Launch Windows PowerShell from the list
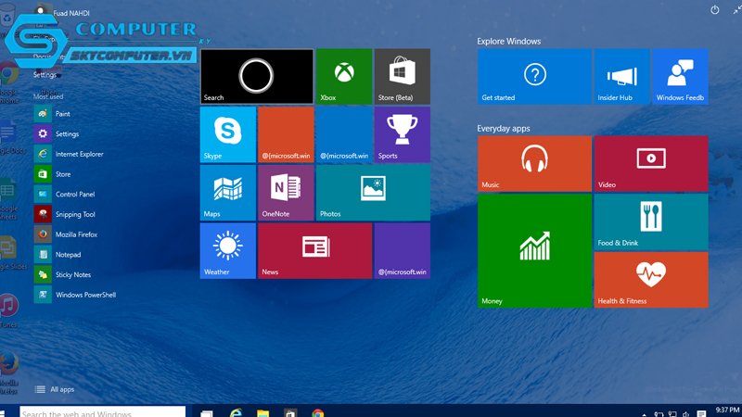The width and height of the screenshot is (742, 417). click(x=76, y=295)
